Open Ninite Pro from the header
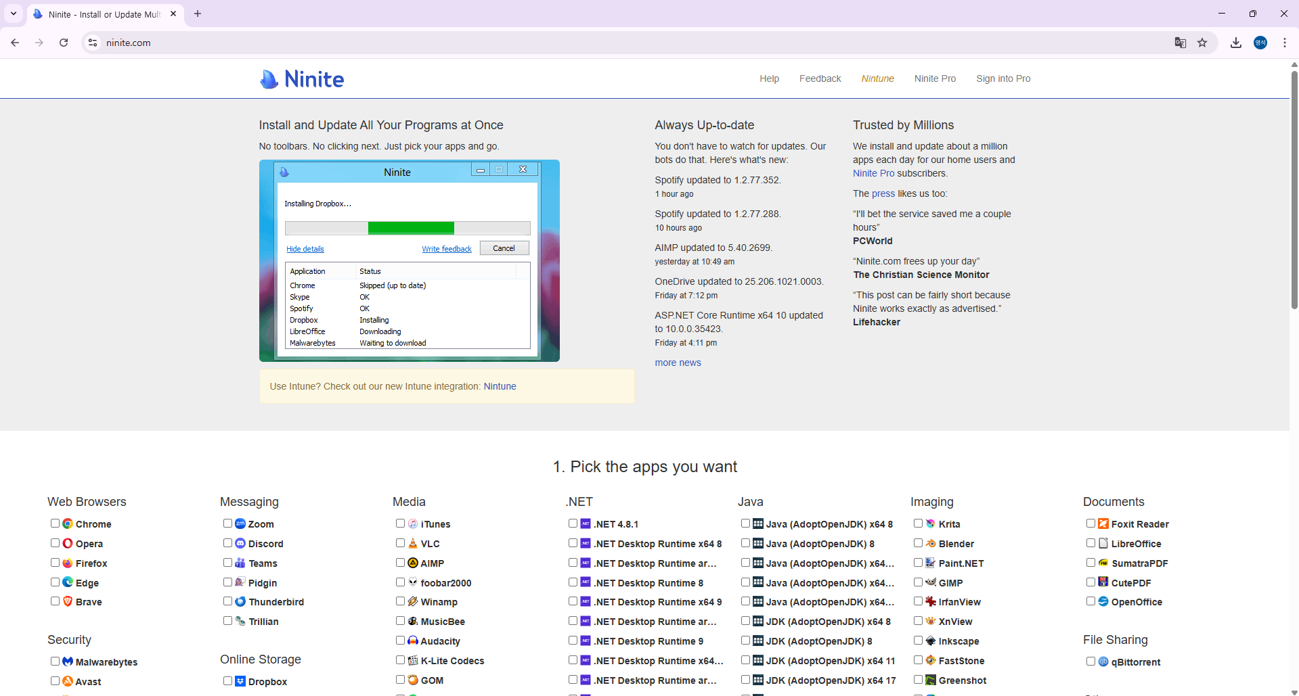The height and width of the screenshot is (696, 1299). pyautogui.click(x=935, y=78)
